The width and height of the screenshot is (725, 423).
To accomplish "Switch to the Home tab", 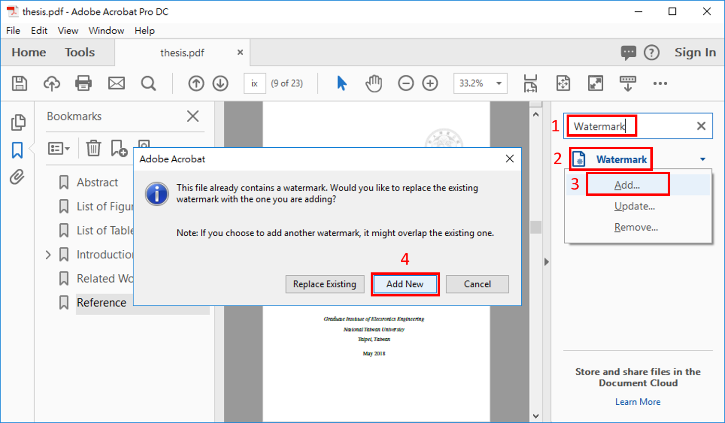I will click(x=29, y=52).
